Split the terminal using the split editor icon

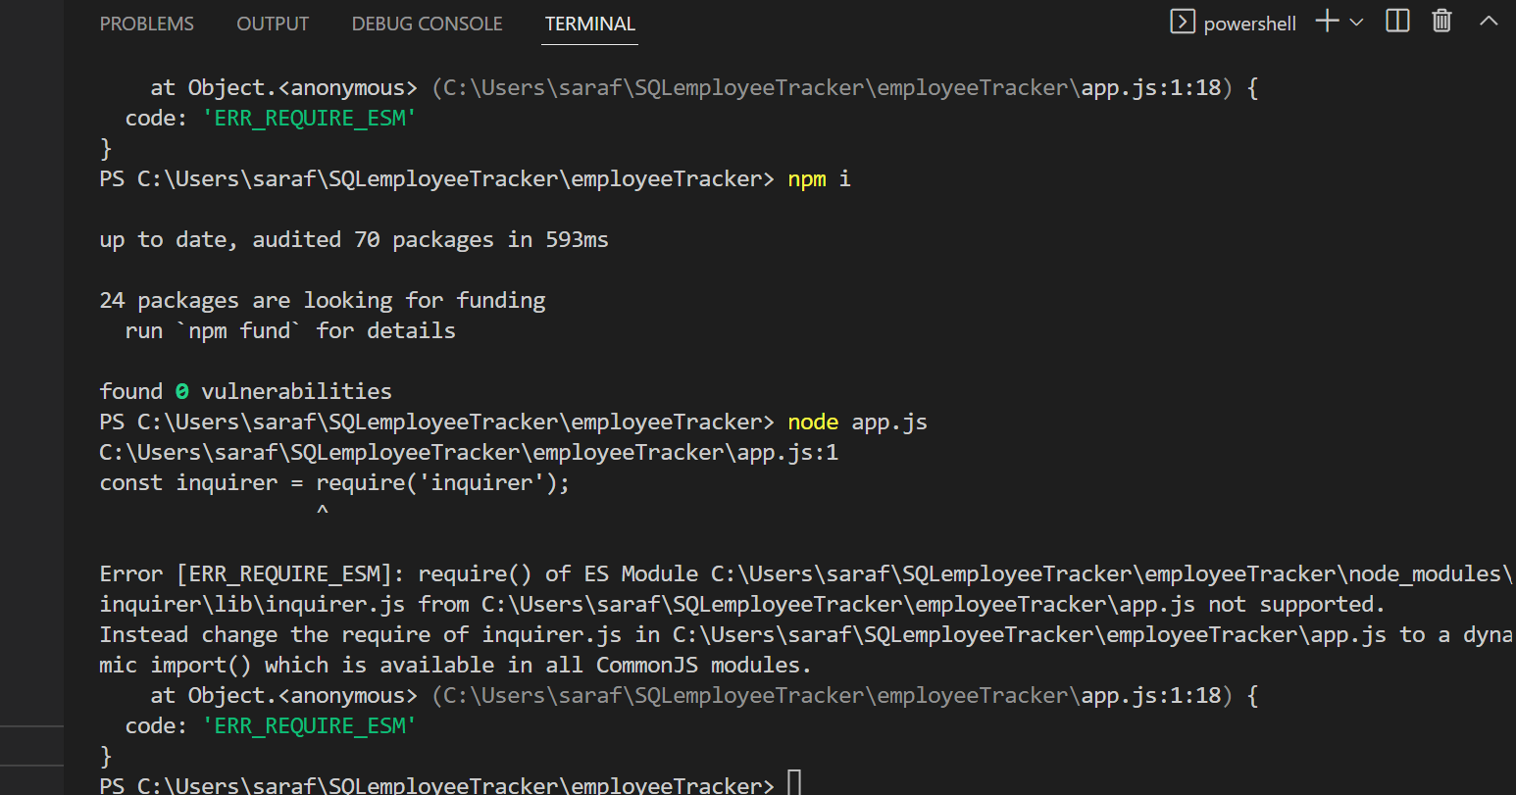[1396, 22]
